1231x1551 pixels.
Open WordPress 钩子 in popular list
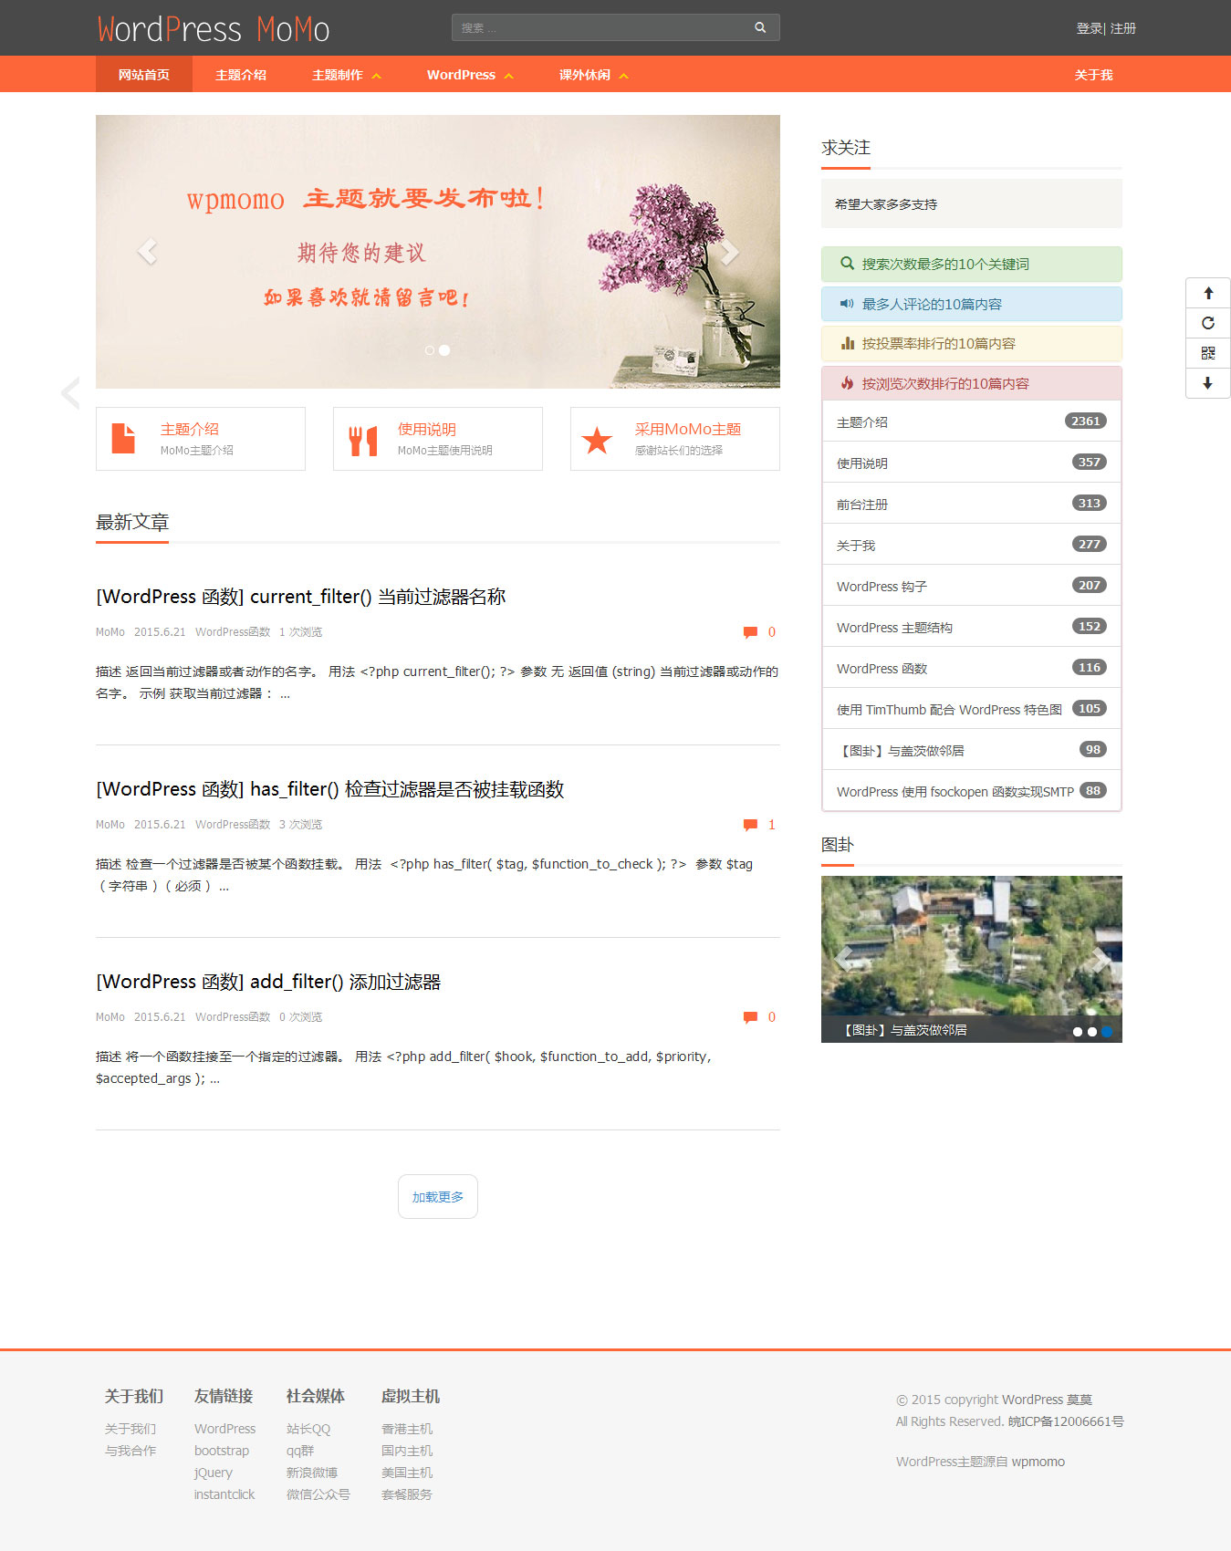click(972, 586)
